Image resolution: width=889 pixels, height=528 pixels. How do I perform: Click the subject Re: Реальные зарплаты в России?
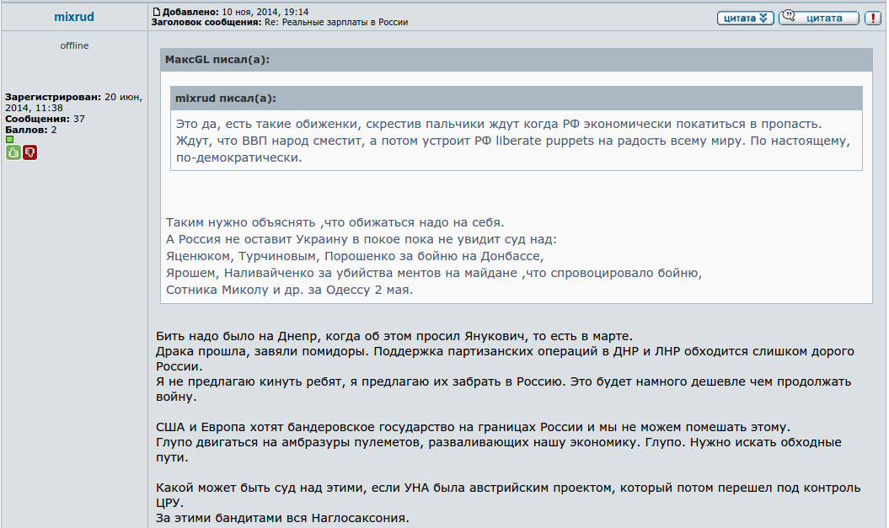336,23
